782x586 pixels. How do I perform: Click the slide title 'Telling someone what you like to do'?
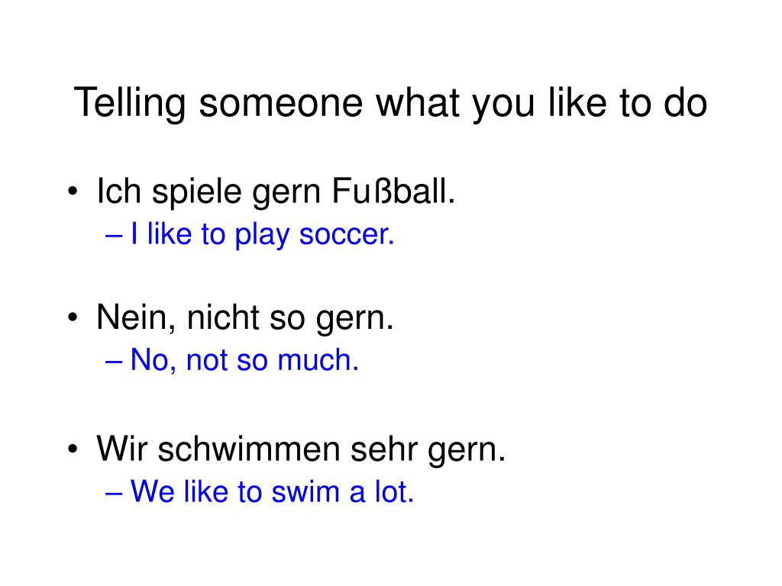pyautogui.click(x=390, y=103)
